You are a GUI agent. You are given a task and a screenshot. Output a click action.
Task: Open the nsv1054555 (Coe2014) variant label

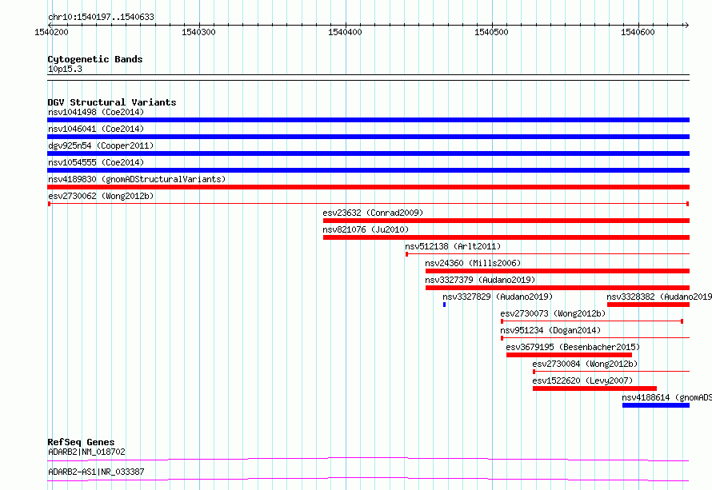click(96, 162)
